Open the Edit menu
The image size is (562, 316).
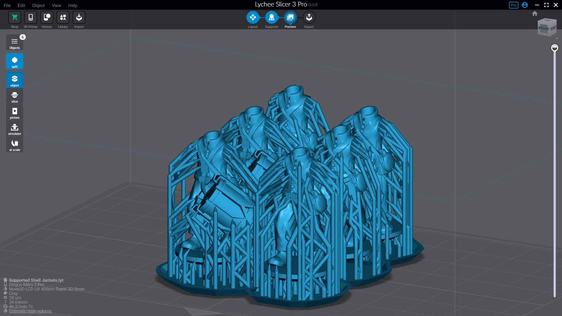[x=21, y=5]
